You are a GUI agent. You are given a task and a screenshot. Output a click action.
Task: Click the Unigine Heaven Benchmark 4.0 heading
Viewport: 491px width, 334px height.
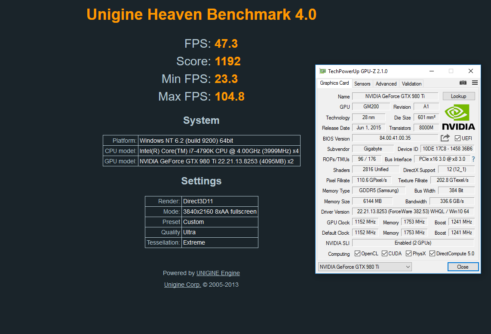tap(201, 14)
